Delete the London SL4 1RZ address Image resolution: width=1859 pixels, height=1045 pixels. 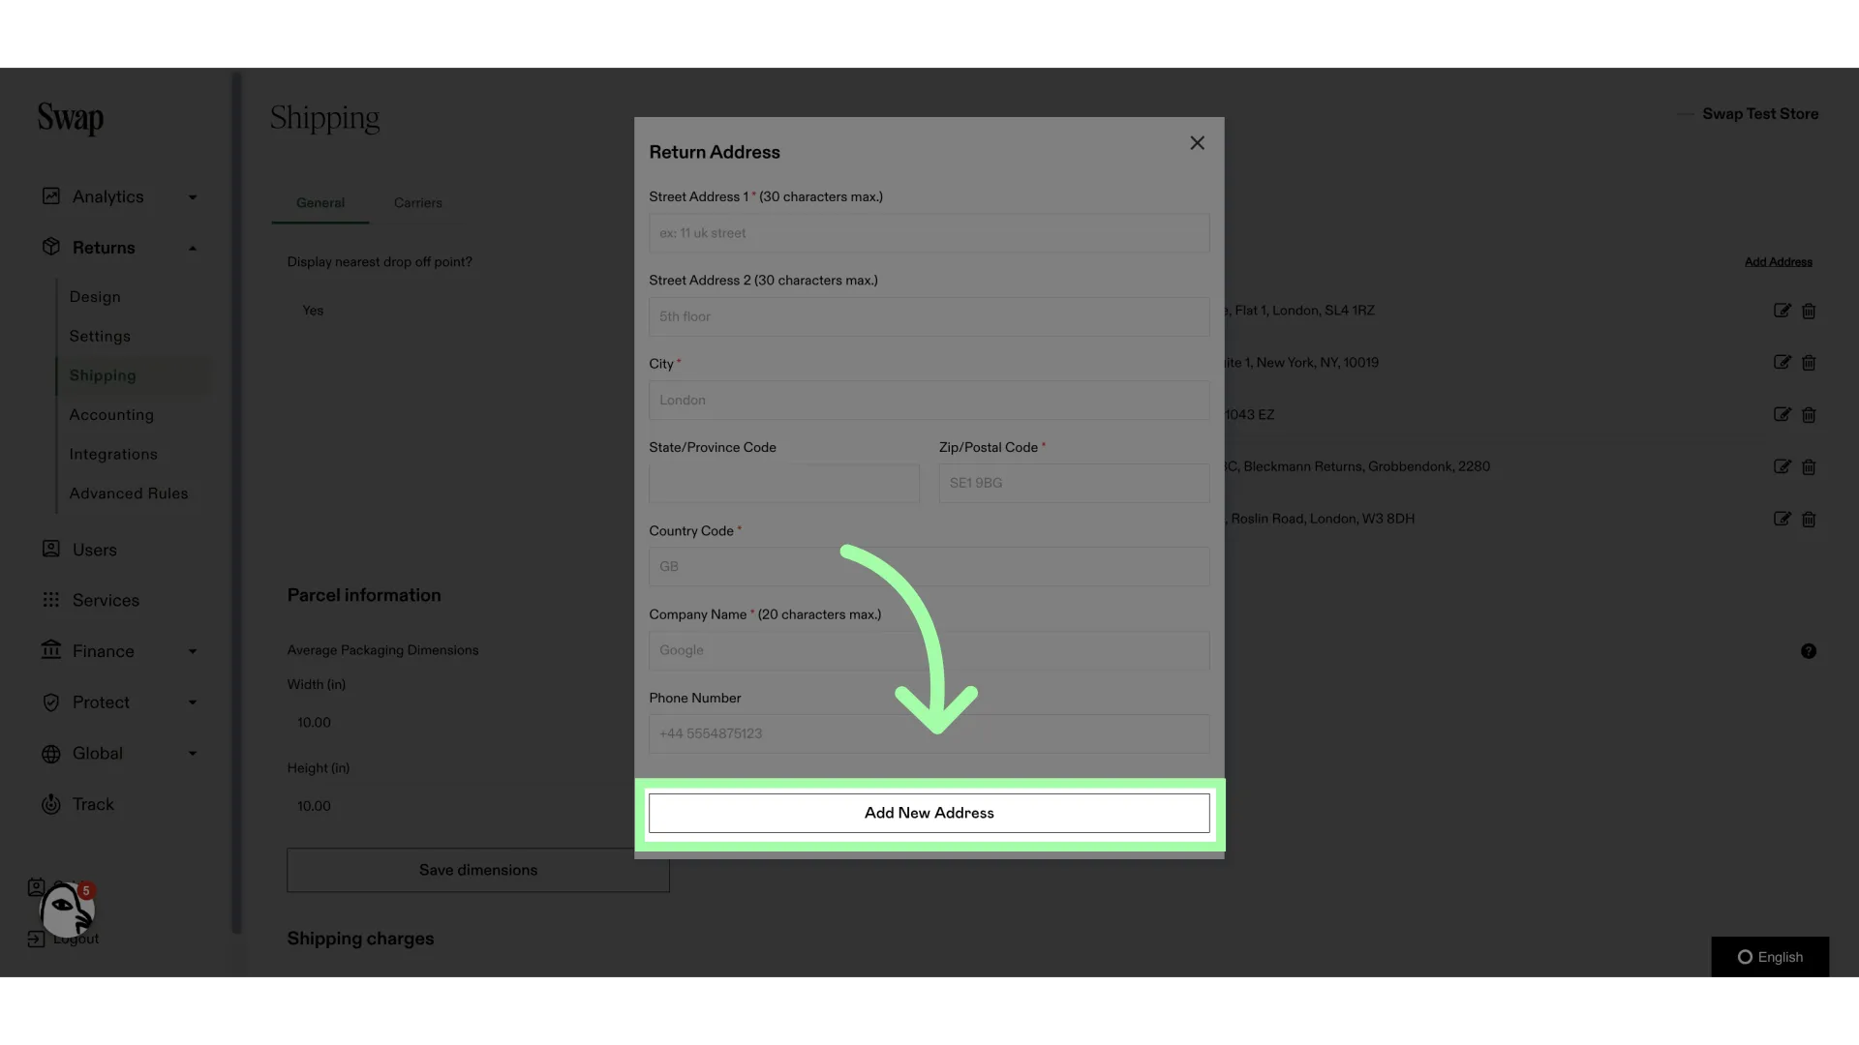(1809, 311)
